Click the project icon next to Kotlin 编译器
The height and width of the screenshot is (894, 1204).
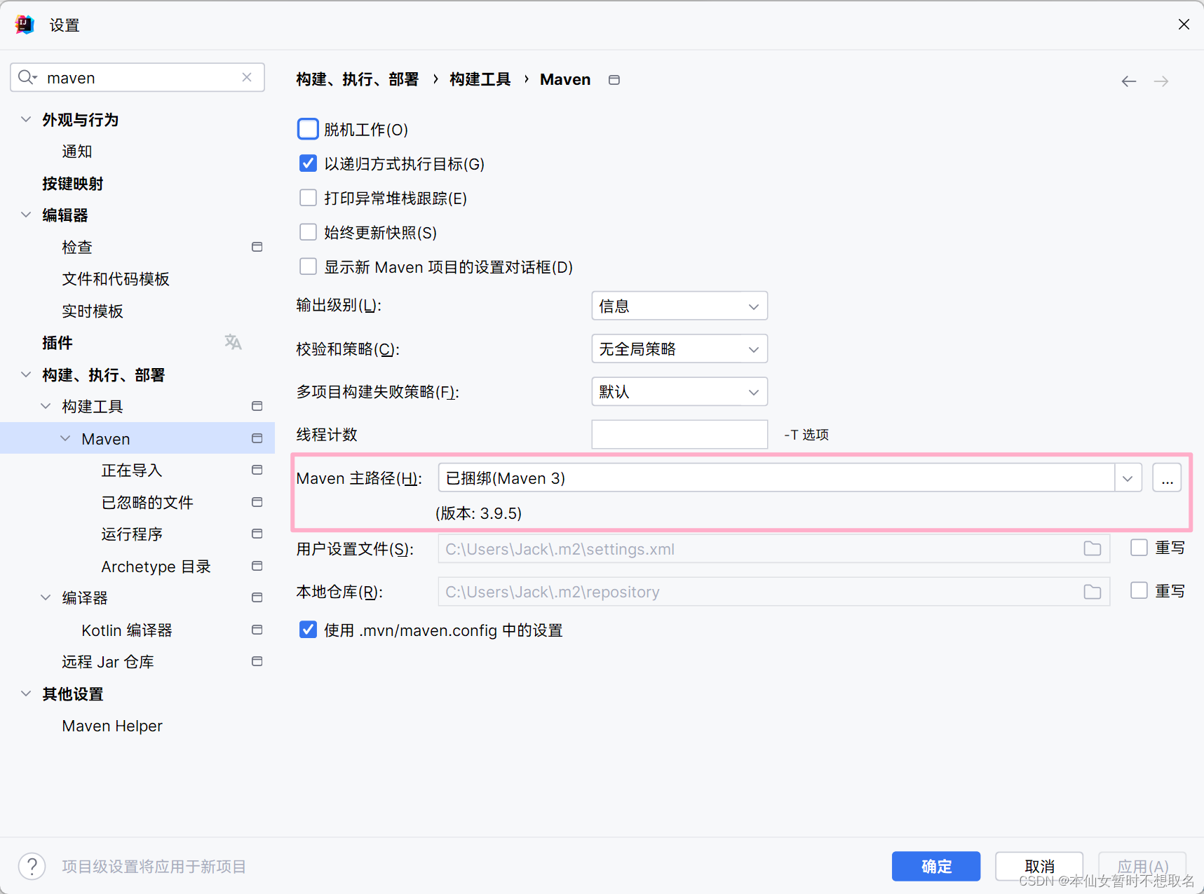257,630
